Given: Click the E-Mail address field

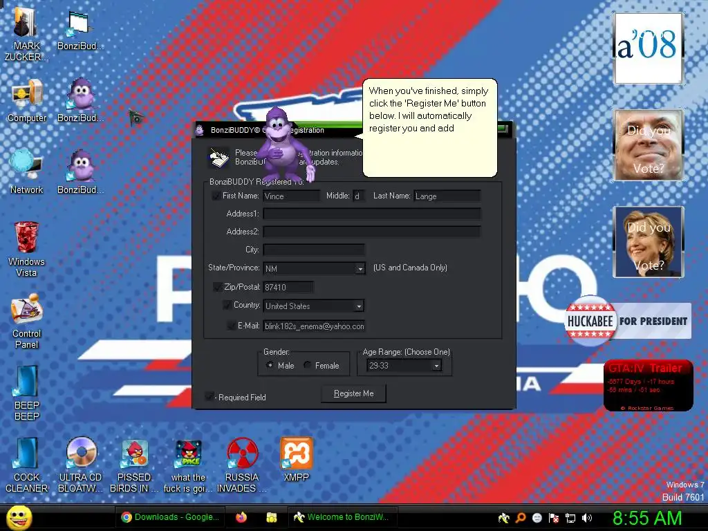Looking at the screenshot, I should pyautogui.click(x=315, y=326).
